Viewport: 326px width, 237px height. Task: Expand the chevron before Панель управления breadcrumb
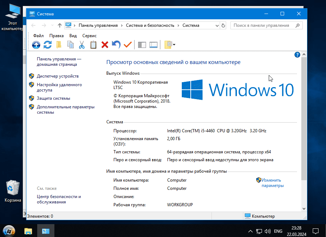coord(75,25)
